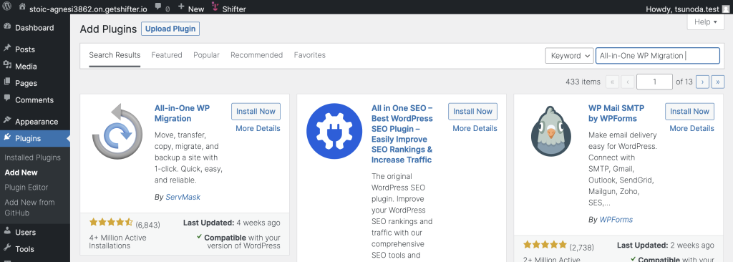The image size is (733, 262).
Task: Click the current page number field
Action: (654, 82)
